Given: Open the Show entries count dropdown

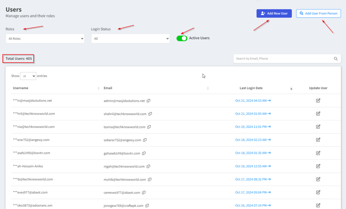Looking at the screenshot, I should (28, 76).
